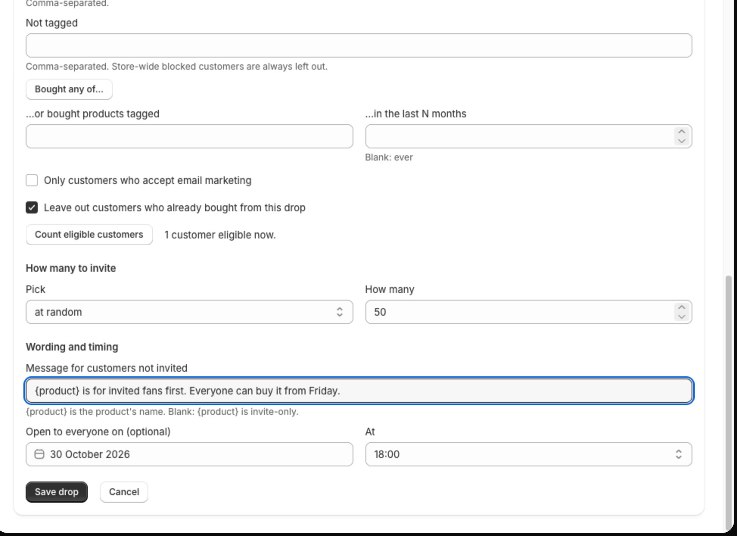This screenshot has width=737, height=536.
Task: Open the Pick 'at random' dropdown
Action: click(189, 312)
